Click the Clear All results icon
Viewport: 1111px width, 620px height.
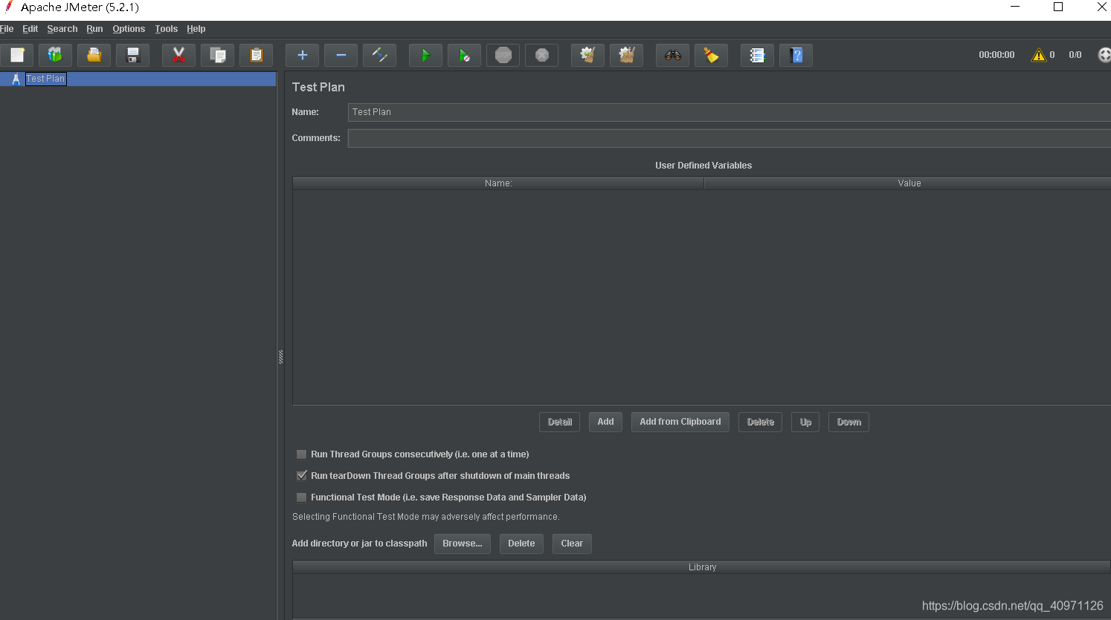click(x=627, y=55)
